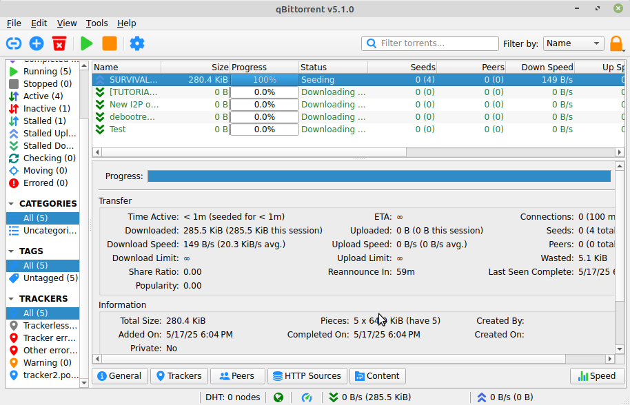
Task: Open the Filter by Name dropdown
Action: 573,43
